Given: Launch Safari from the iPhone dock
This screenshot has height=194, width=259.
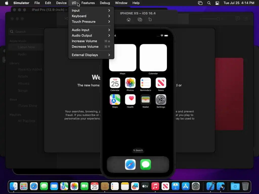Looking at the screenshot, I should coord(130,164).
